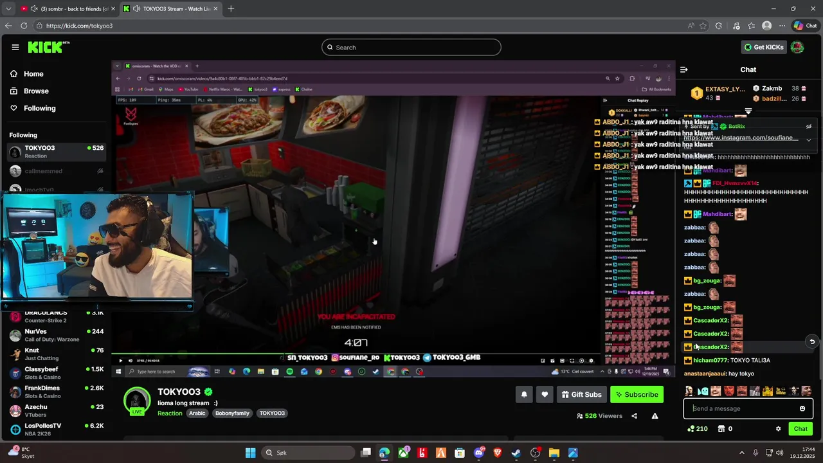This screenshot has width=823, height=463.
Task: Click the notification bell for TOKYOO3
Action: point(524,394)
